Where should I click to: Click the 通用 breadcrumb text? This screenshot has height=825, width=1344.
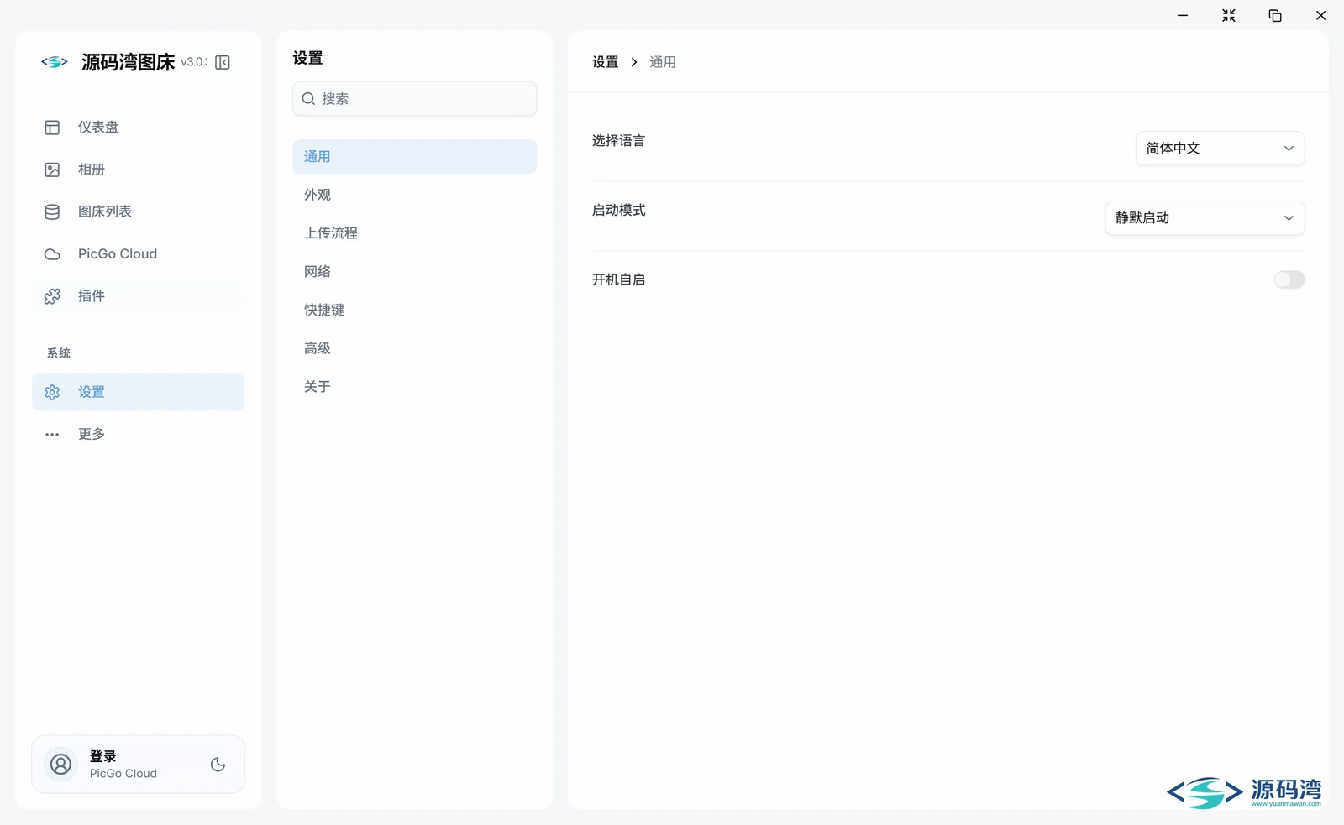(x=662, y=62)
